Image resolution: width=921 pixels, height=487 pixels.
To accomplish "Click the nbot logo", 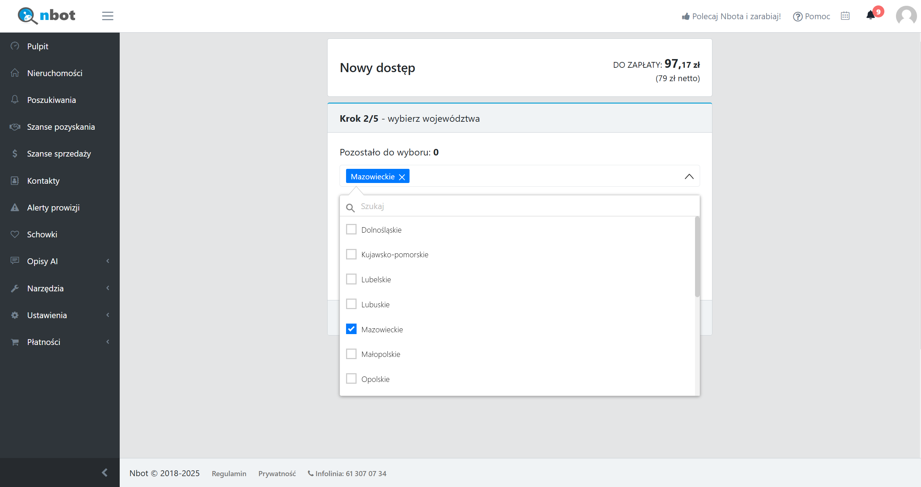I will [47, 16].
